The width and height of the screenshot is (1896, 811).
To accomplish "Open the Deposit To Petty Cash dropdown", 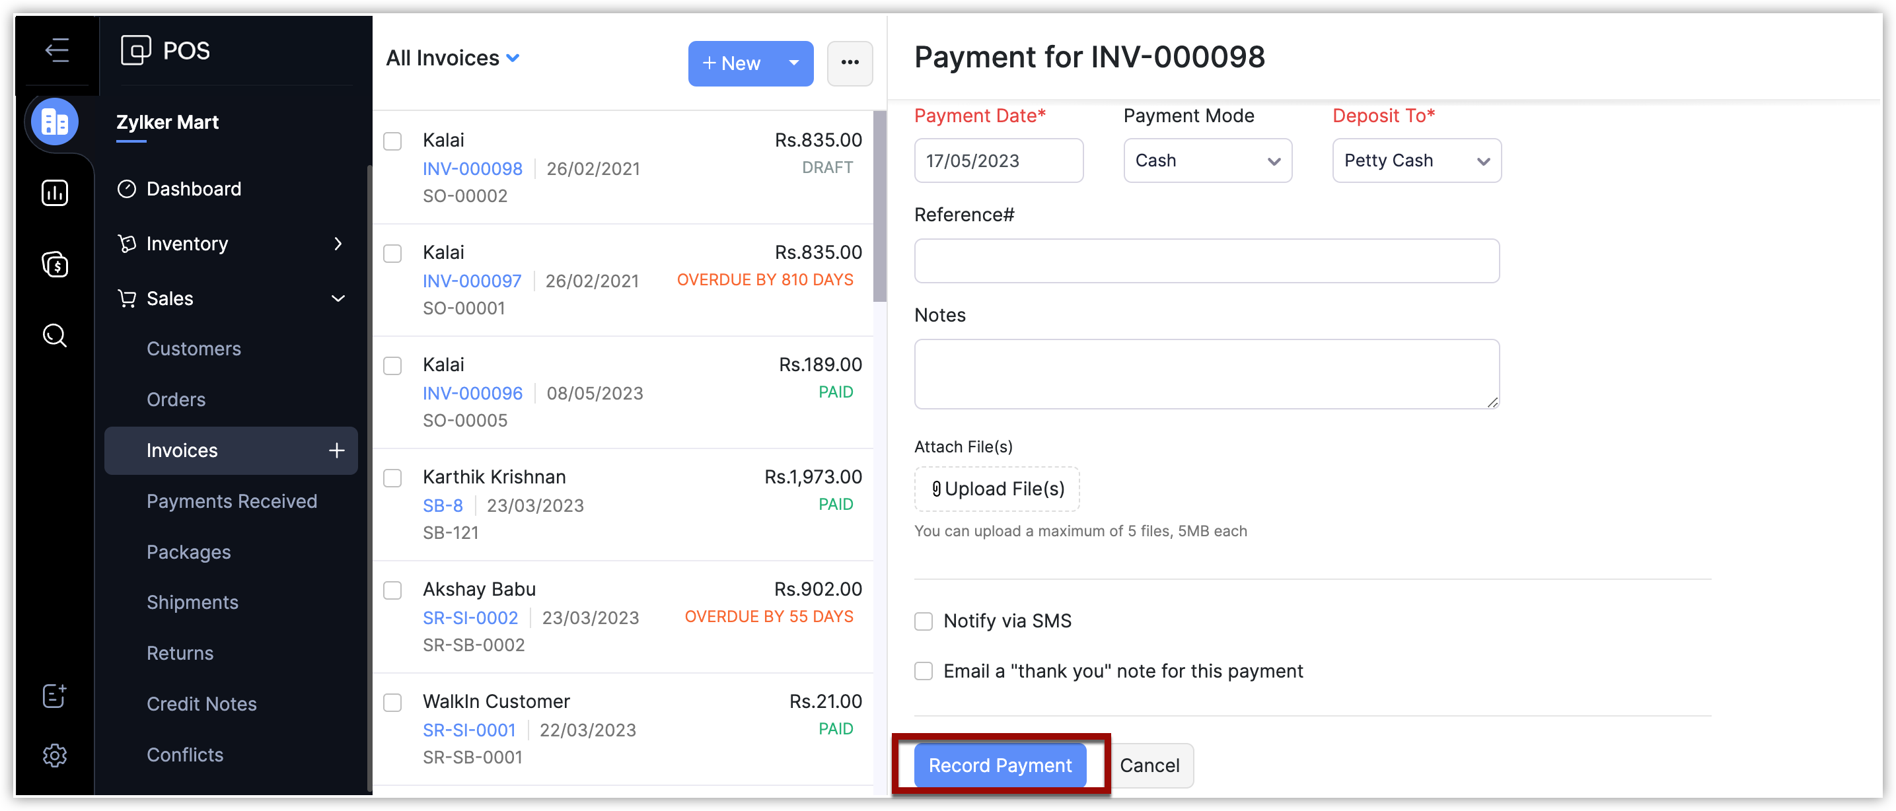I will tap(1416, 160).
